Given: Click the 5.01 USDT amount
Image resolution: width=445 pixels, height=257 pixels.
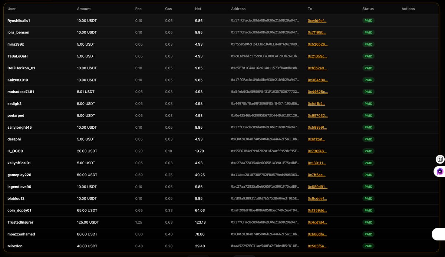Looking at the screenshot, I should [x=86, y=92].
